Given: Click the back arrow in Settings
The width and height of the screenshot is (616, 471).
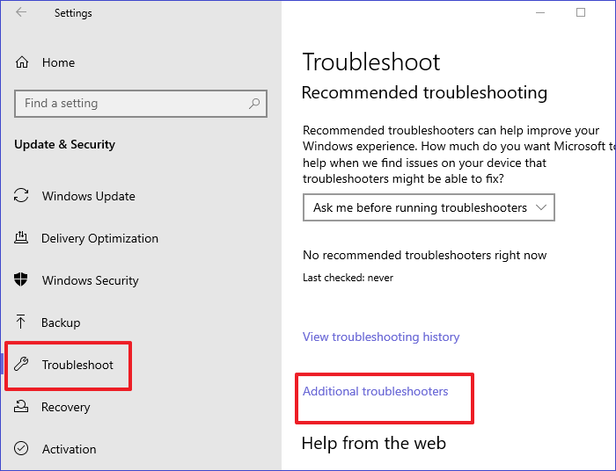Looking at the screenshot, I should pos(21,13).
